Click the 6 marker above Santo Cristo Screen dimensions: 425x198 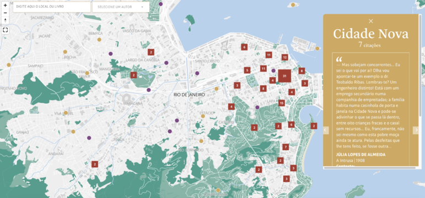pyautogui.click(x=244, y=47)
